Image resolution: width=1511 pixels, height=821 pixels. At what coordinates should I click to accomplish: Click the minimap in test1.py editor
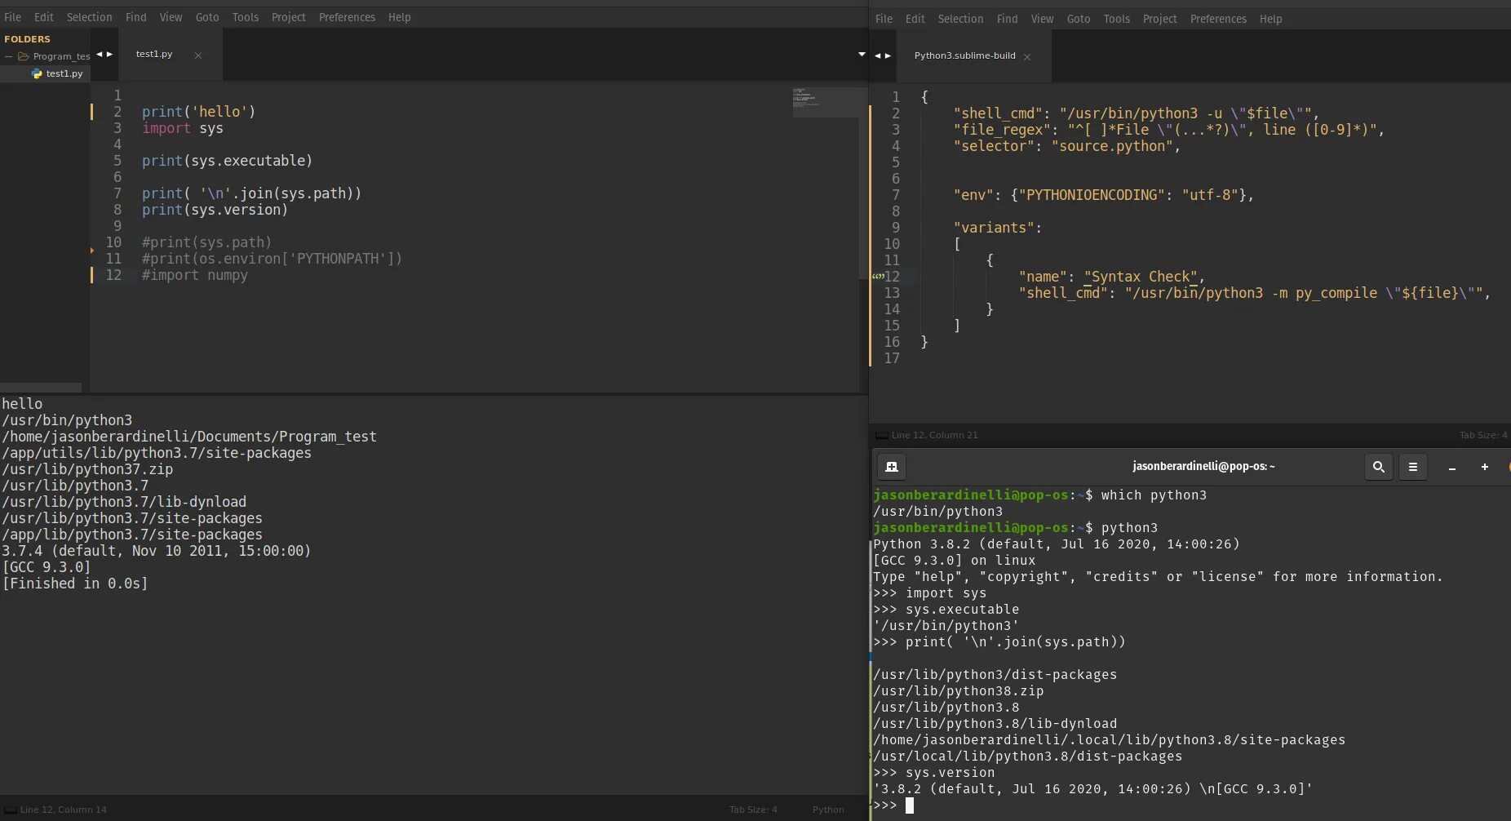pyautogui.click(x=824, y=102)
